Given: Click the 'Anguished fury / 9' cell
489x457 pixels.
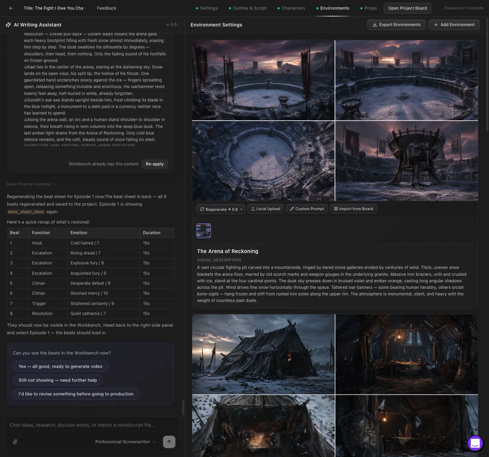Looking at the screenshot, I should click(104, 273).
